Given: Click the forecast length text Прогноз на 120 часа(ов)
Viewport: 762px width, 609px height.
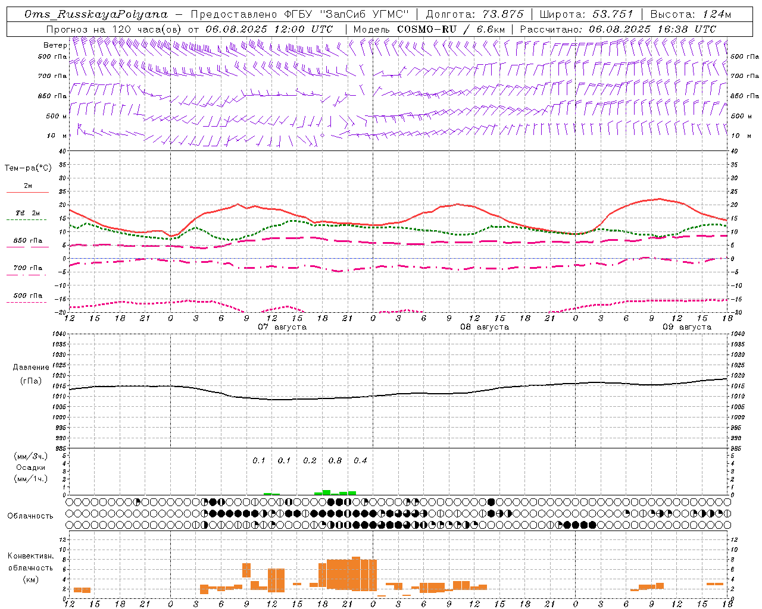Looking at the screenshot, I should tap(115, 29).
